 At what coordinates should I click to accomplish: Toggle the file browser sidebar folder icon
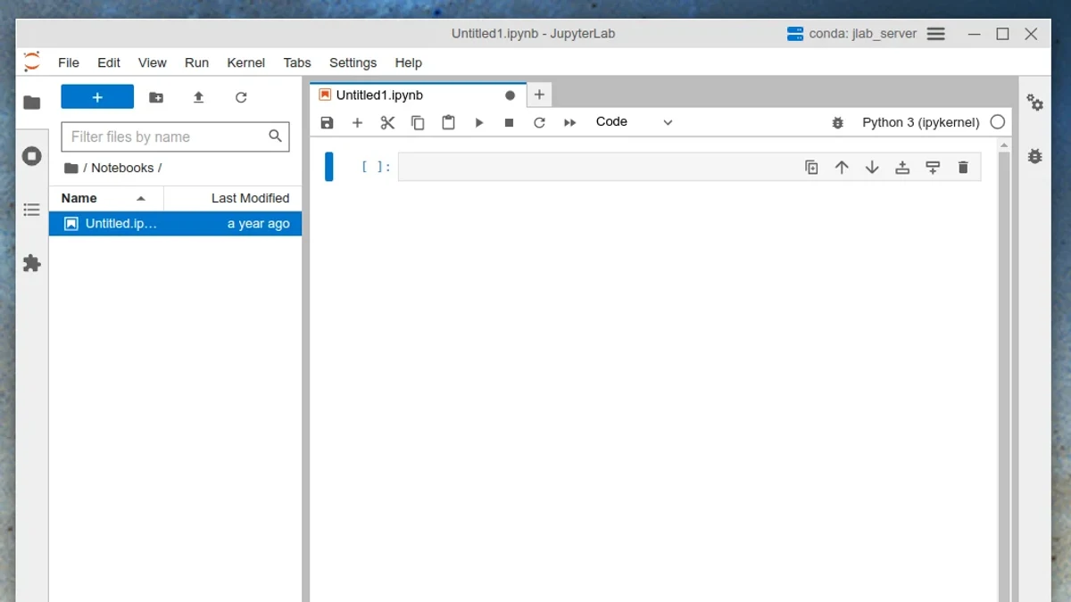[x=32, y=103]
